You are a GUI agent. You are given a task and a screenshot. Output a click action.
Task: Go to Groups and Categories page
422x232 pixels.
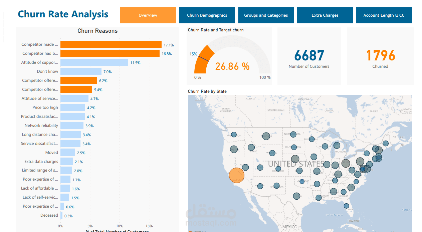pyautogui.click(x=266, y=15)
